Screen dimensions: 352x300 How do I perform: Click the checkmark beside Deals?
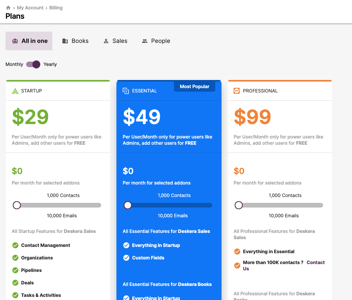click(15, 283)
